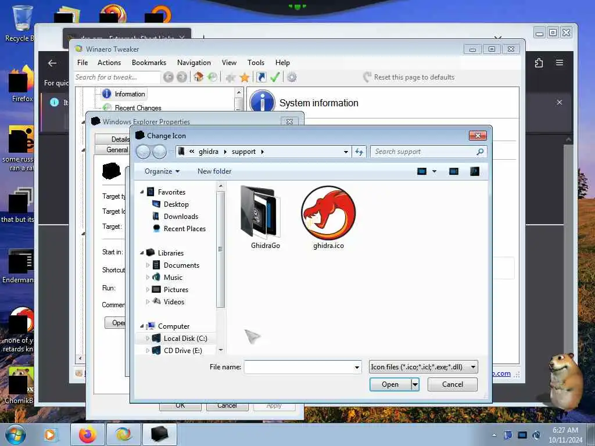The image size is (595, 446).
Task: Click the File name input box
Action: (x=299, y=367)
